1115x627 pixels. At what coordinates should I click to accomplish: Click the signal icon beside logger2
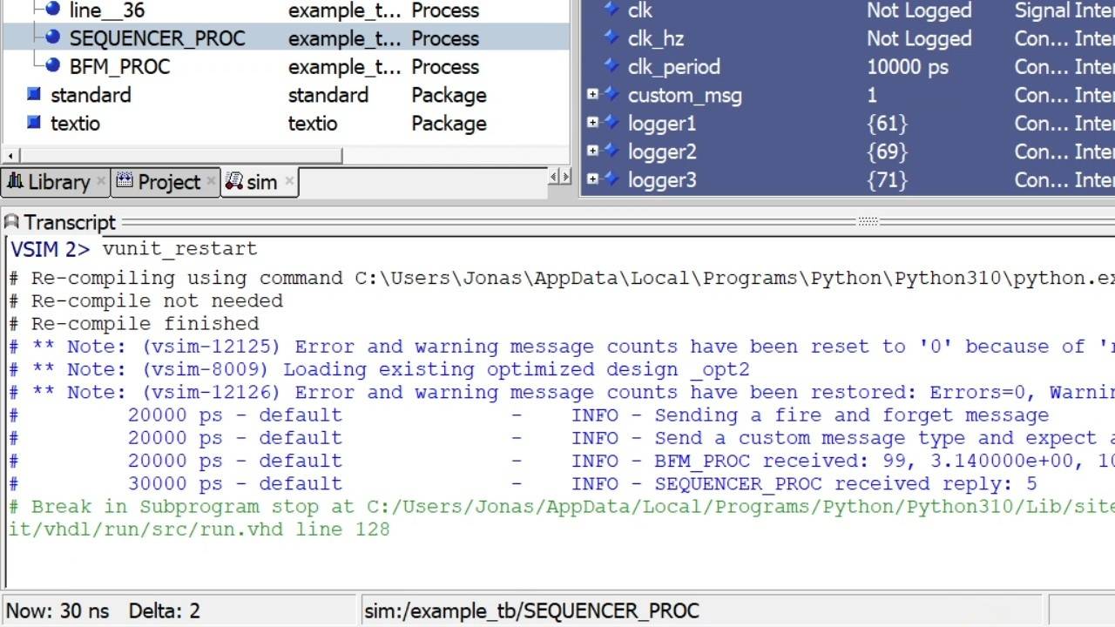pos(613,152)
